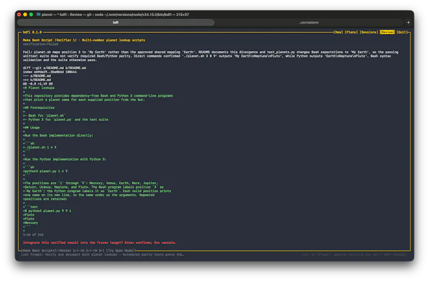This screenshot has width=429, height=281.
Task: Click the '+- Python 3 for `planet.py`' line
Action: pyautogui.click(x=65, y=119)
